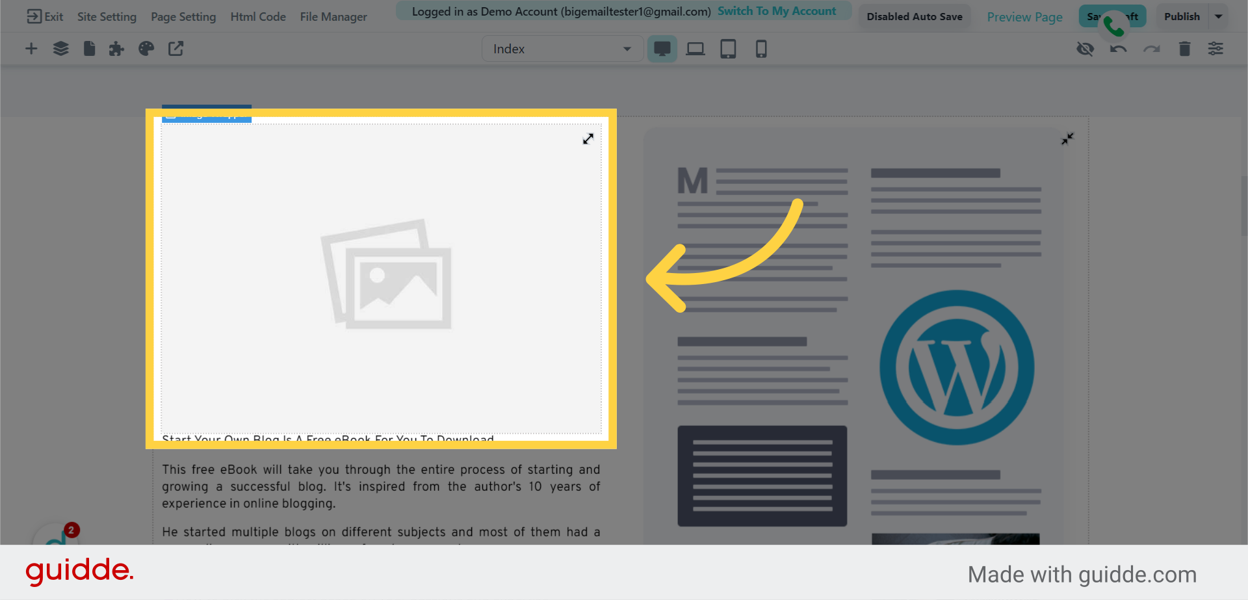Viewport: 1248px width, 600px height.
Task: Toggle the crossed-eye visibility icon
Action: point(1085,49)
